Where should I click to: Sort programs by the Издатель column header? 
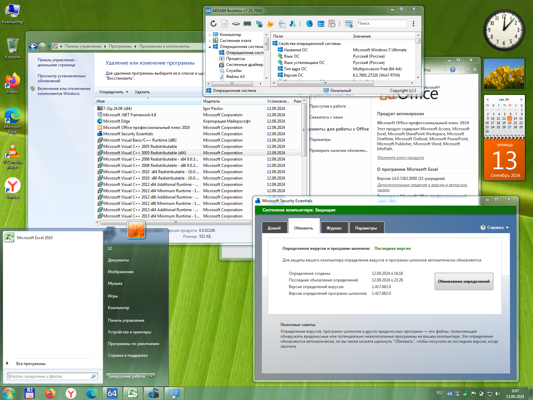click(x=233, y=101)
